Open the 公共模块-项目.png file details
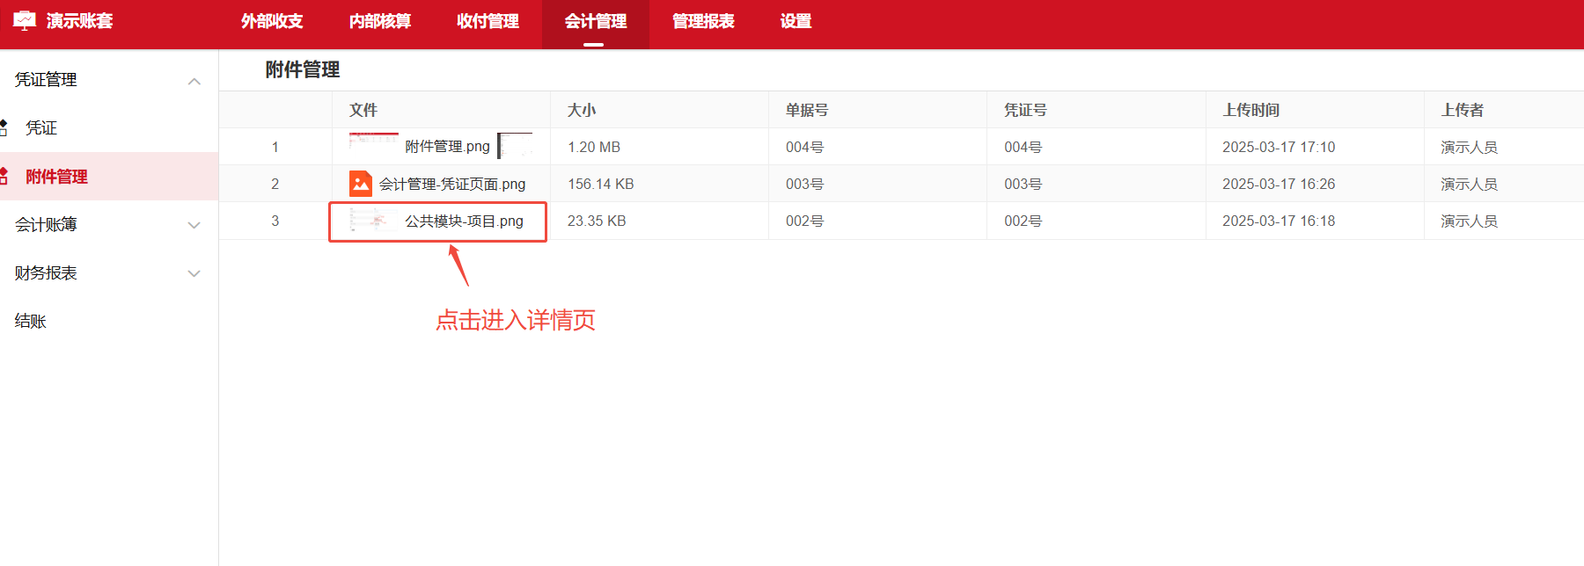Viewport: 1584px width, 566px height. coord(464,221)
